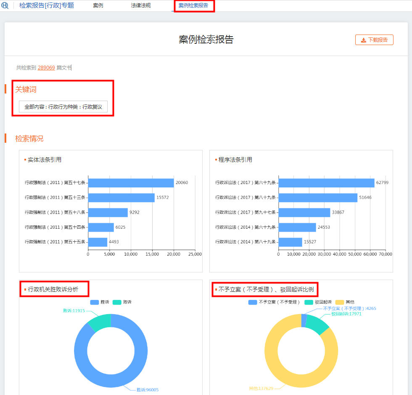Image resolution: width=412 pixels, height=395 pixels.
Task: Select the bar showing 15572 citations
Action: point(121,197)
